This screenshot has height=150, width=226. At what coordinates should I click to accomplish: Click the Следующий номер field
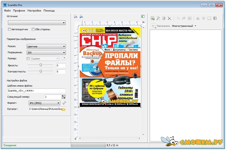coord(53,97)
